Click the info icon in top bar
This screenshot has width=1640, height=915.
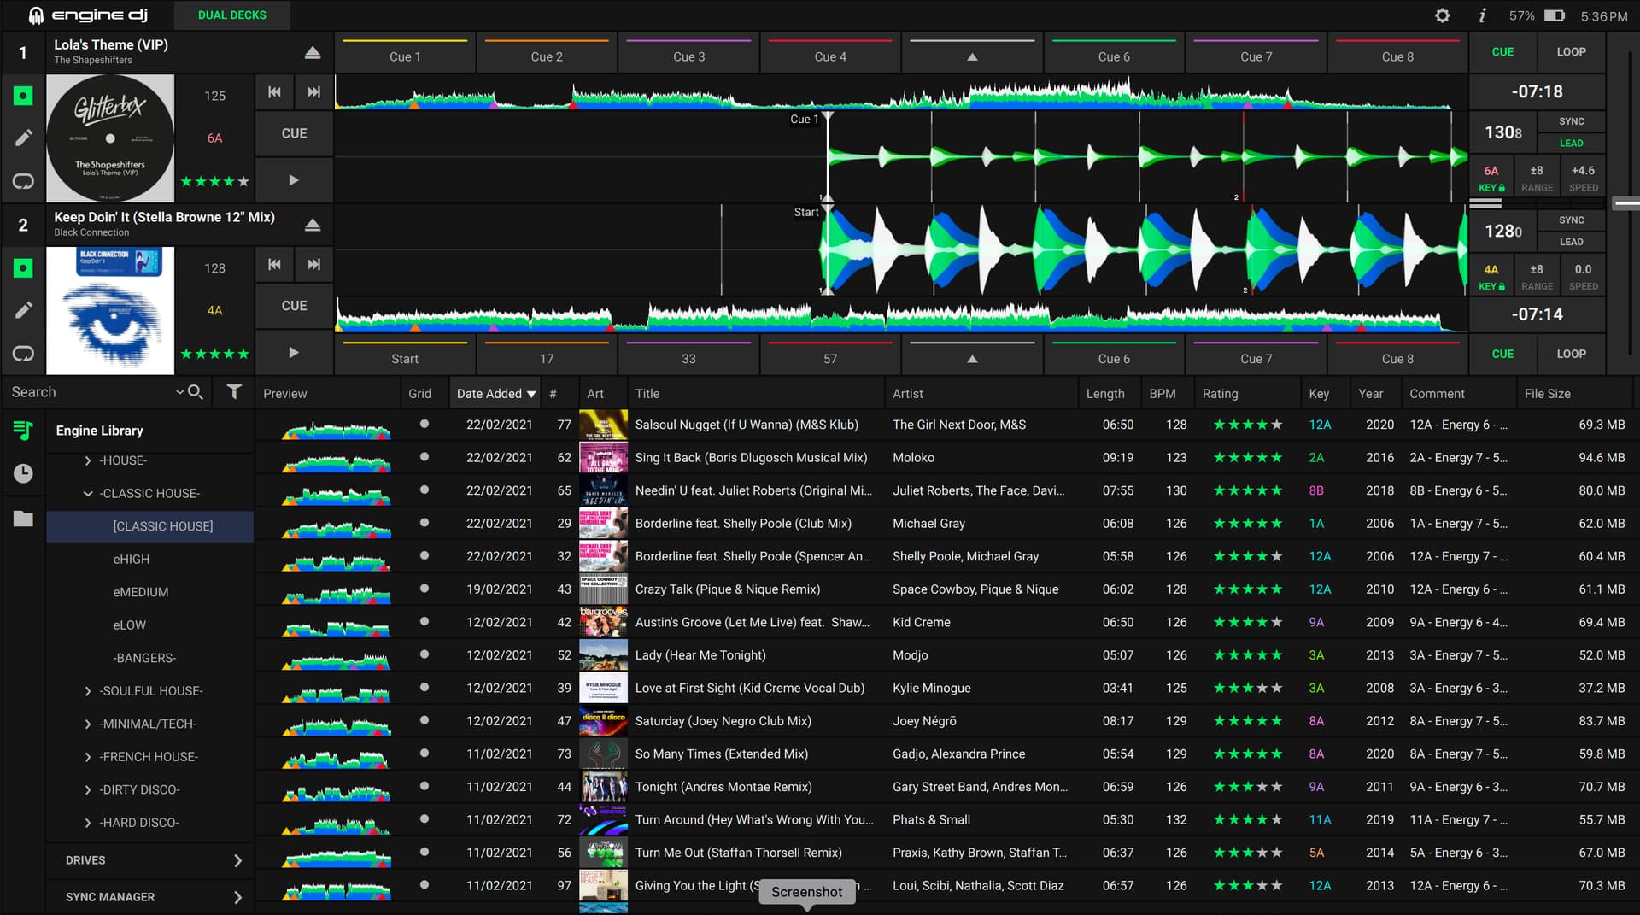[1482, 15]
